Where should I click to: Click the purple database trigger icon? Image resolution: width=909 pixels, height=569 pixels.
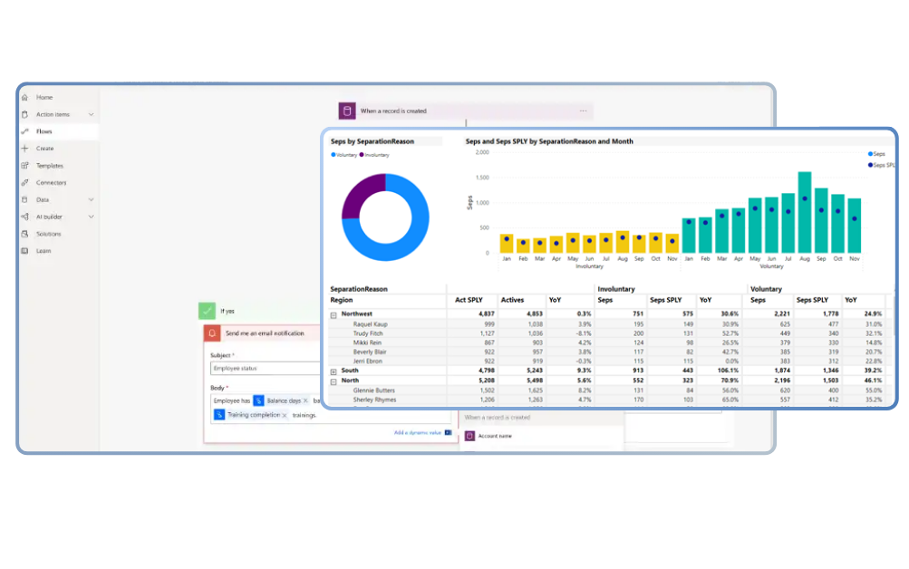point(347,111)
